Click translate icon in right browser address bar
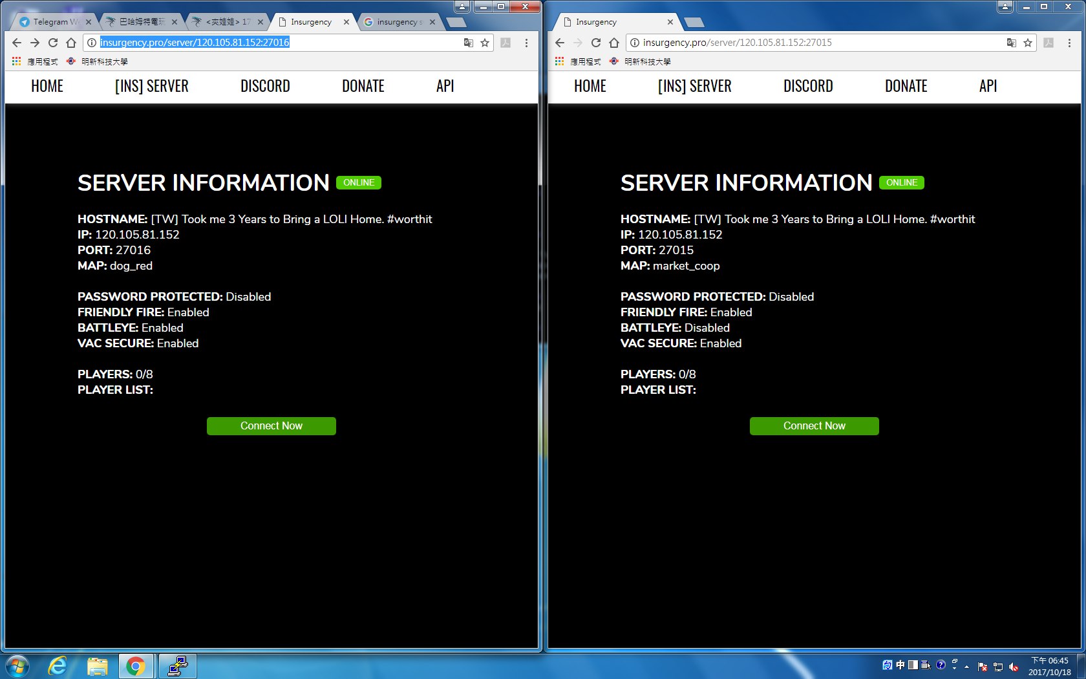The image size is (1086, 679). [x=1011, y=43]
